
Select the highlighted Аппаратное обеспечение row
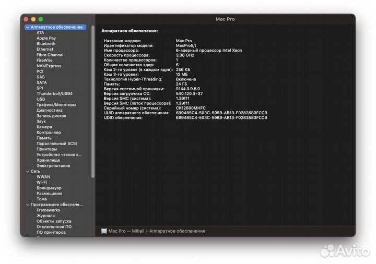click(55, 27)
